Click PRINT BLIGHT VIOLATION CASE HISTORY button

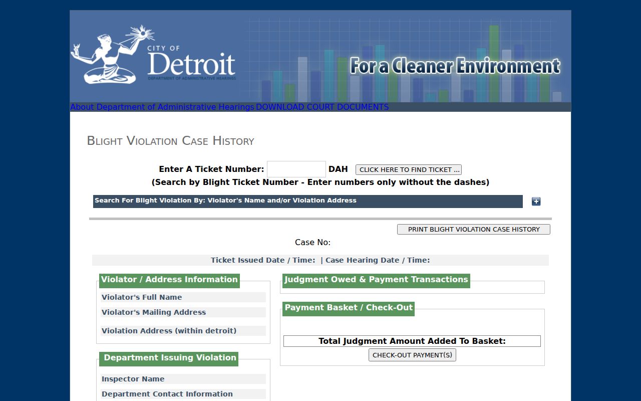pyautogui.click(x=474, y=229)
